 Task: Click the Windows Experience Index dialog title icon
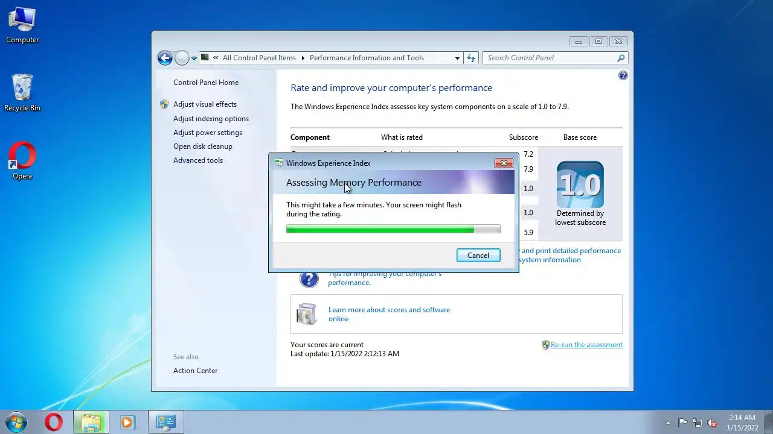tap(278, 163)
